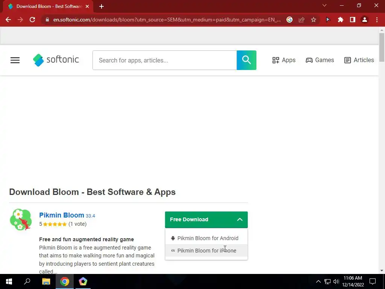Share this page icon
This screenshot has height=289, width=385.
pyautogui.click(x=302, y=20)
